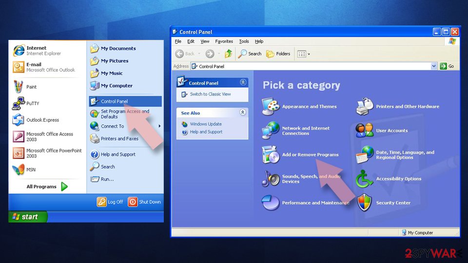This screenshot has height=263, width=468.
Task: Open My Computer from Start menu
Action: pyautogui.click(x=111, y=86)
